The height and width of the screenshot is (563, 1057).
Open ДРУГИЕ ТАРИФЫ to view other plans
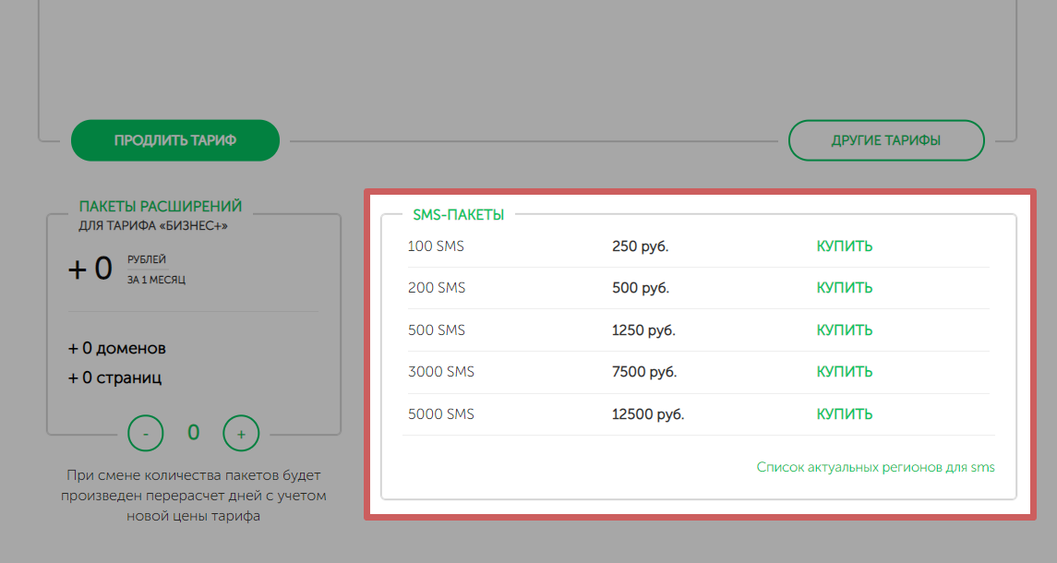coord(885,141)
